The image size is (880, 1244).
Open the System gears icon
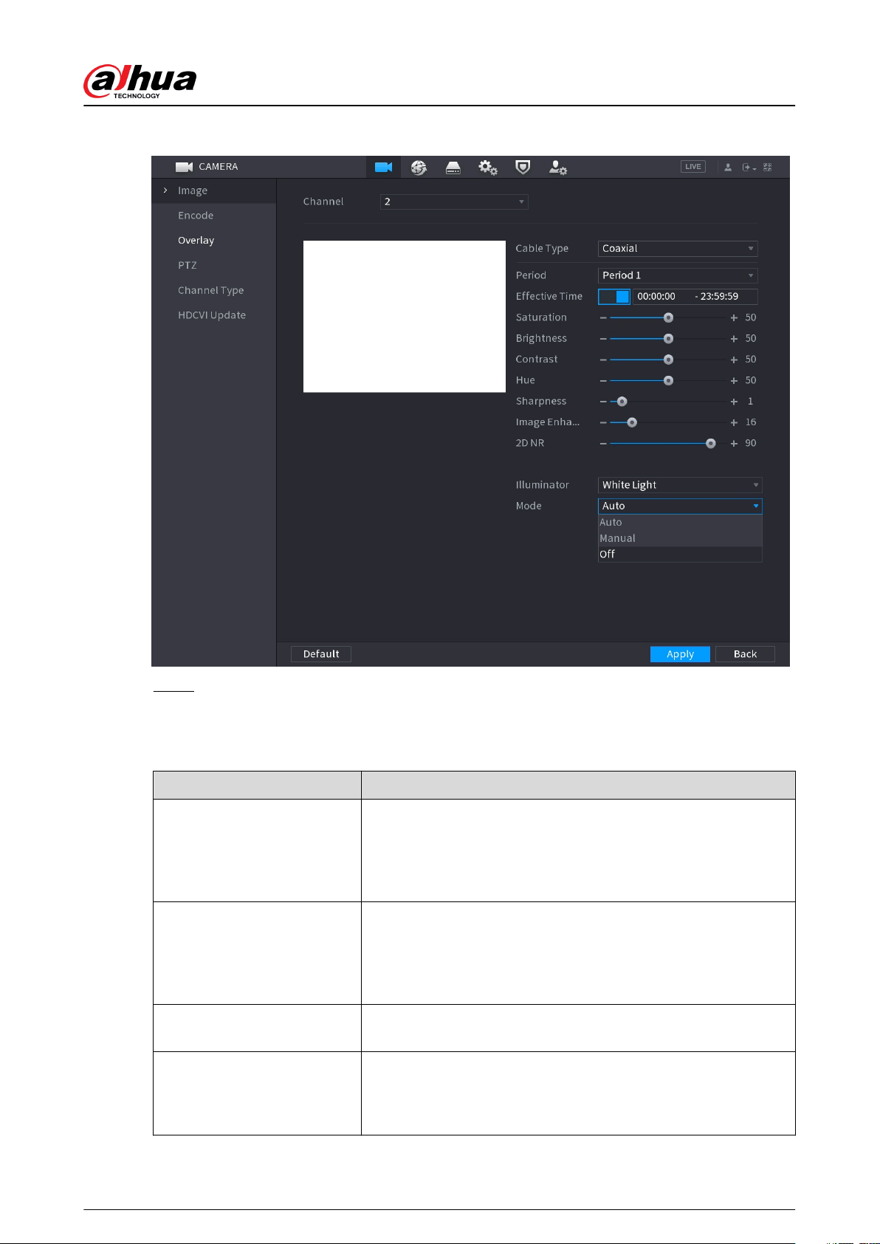(x=488, y=168)
